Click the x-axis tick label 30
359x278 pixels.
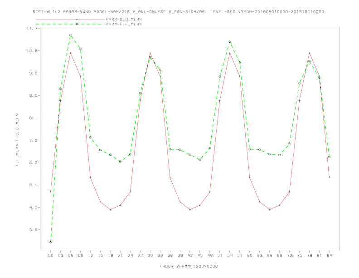150,255
